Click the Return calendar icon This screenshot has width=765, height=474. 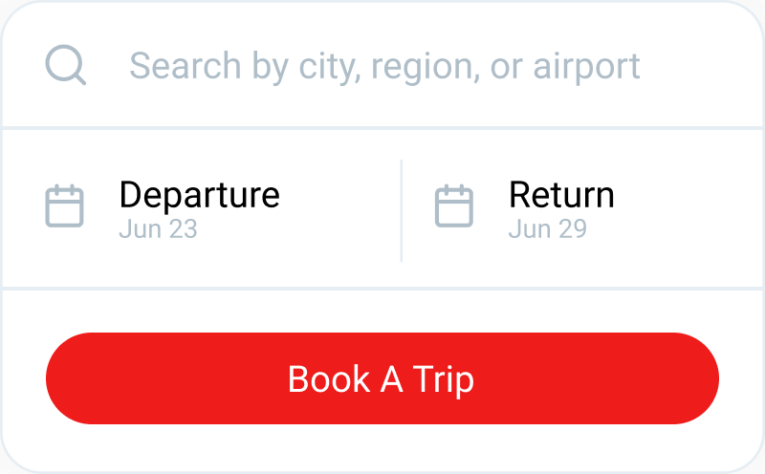coord(454,206)
